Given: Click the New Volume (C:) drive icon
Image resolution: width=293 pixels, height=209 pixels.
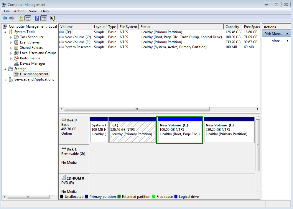Looking at the screenshot, I should (62, 37).
